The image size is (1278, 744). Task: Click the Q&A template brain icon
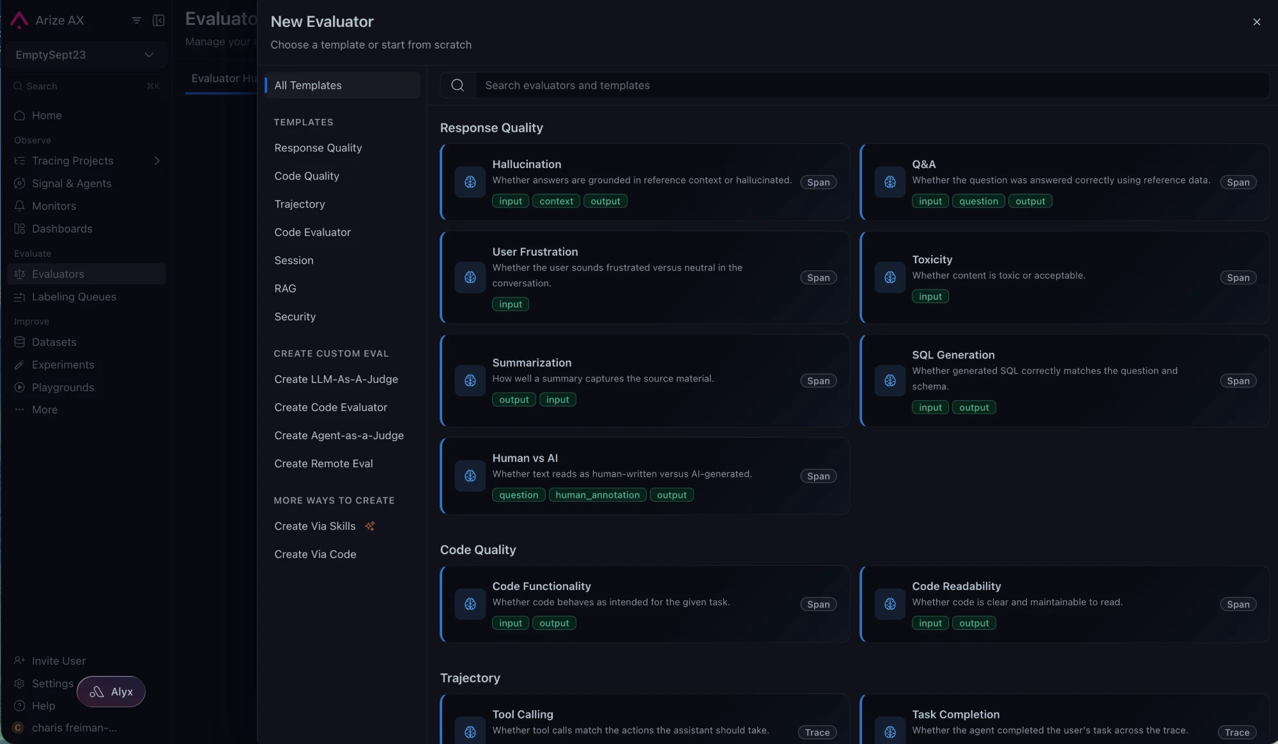[x=890, y=182]
